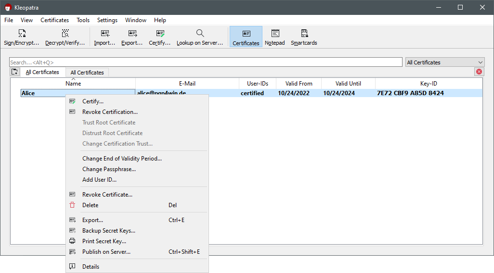Select the second All Certificates tab
Viewport: 494px width, 273px height.
click(x=87, y=73)
